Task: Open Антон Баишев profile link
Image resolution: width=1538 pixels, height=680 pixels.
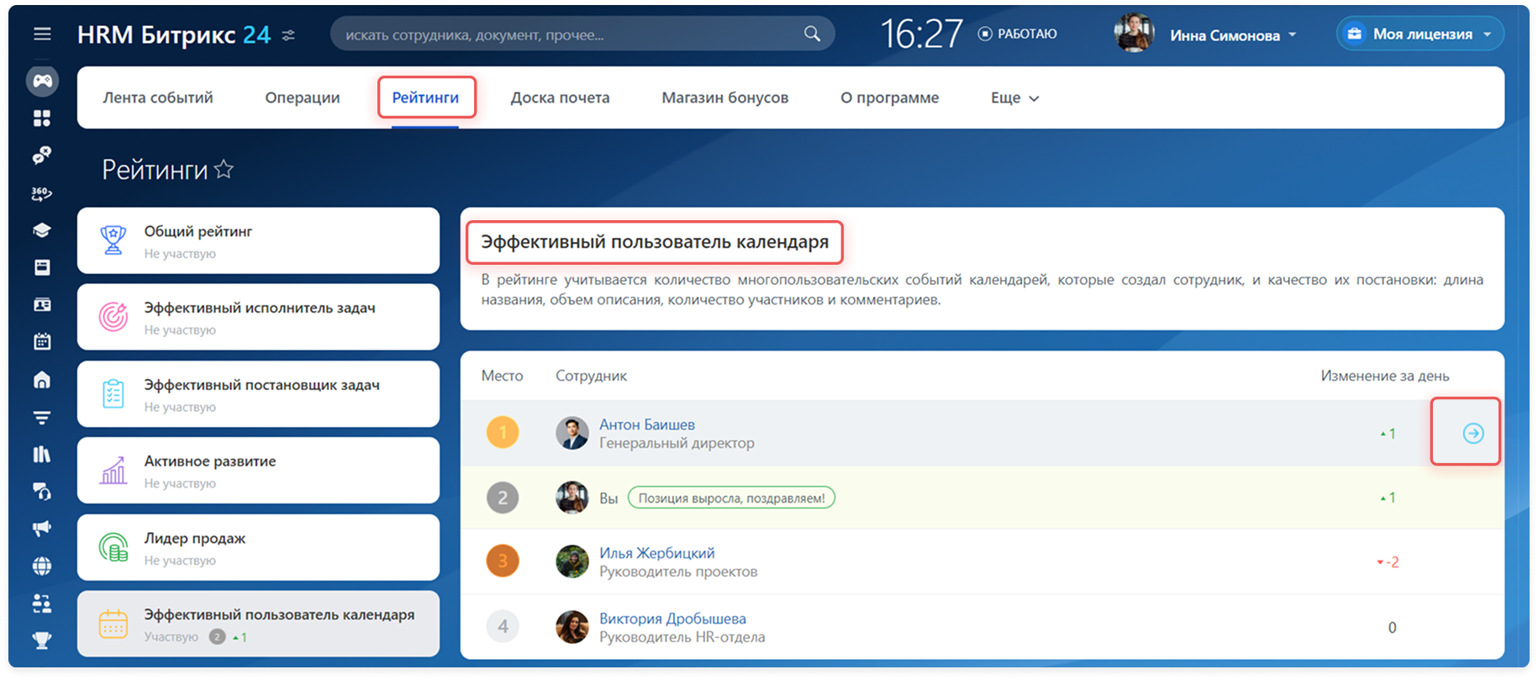Action: [x=646, y=424]
